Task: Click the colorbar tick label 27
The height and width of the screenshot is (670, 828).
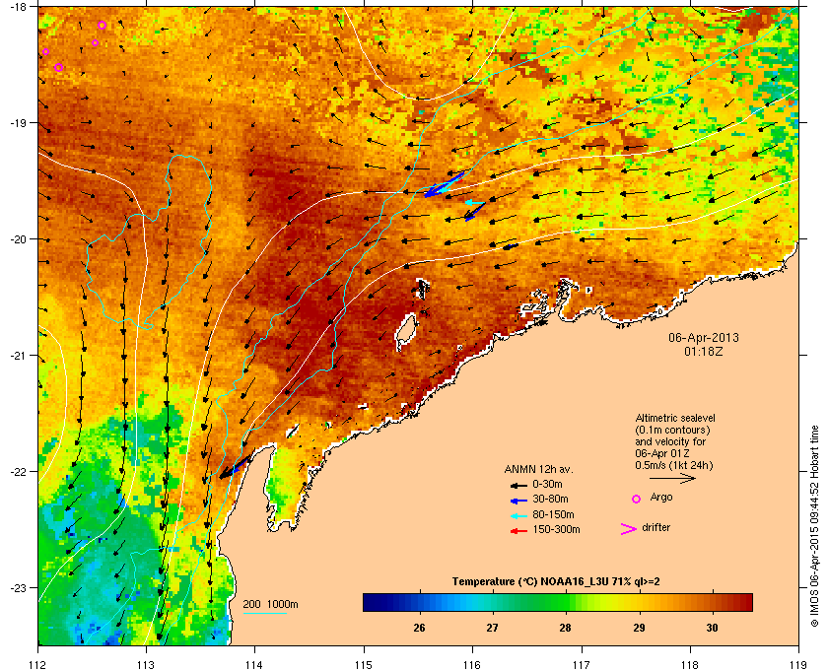Action: coord(492,628)
